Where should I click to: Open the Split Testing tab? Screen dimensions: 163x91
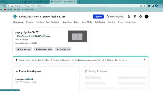(x=100, y=22)
